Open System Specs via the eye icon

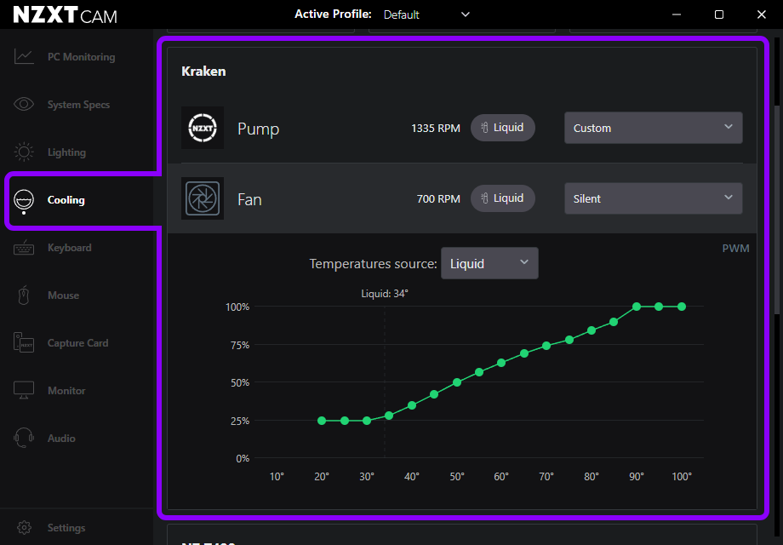(24, 105)
